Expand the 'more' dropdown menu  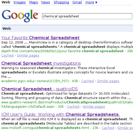(91, 2)
